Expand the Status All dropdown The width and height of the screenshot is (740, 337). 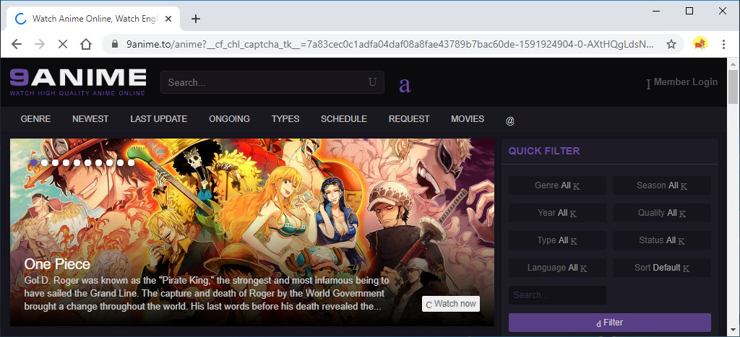click(662, 240)
